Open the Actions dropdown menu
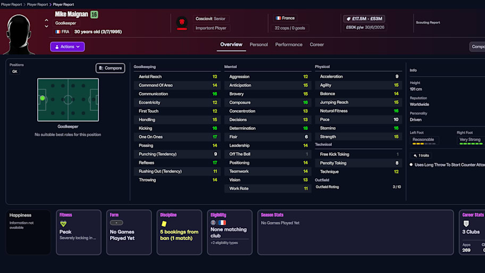The image size is (485, 273). click(68, 47)
